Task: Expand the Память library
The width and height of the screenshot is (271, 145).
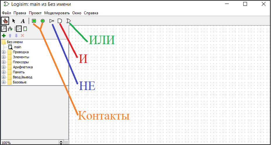Action: pos(4,72)
